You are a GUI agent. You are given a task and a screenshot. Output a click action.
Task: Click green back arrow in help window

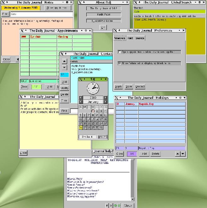116,205
